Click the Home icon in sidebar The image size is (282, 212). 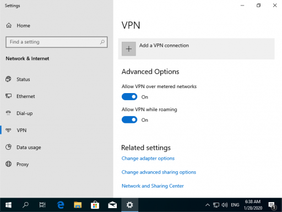[9, 25]
